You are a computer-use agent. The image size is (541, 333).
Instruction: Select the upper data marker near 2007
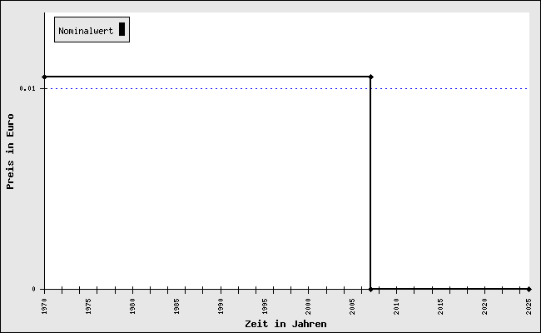pyautogui.click(x=371, y=77)
